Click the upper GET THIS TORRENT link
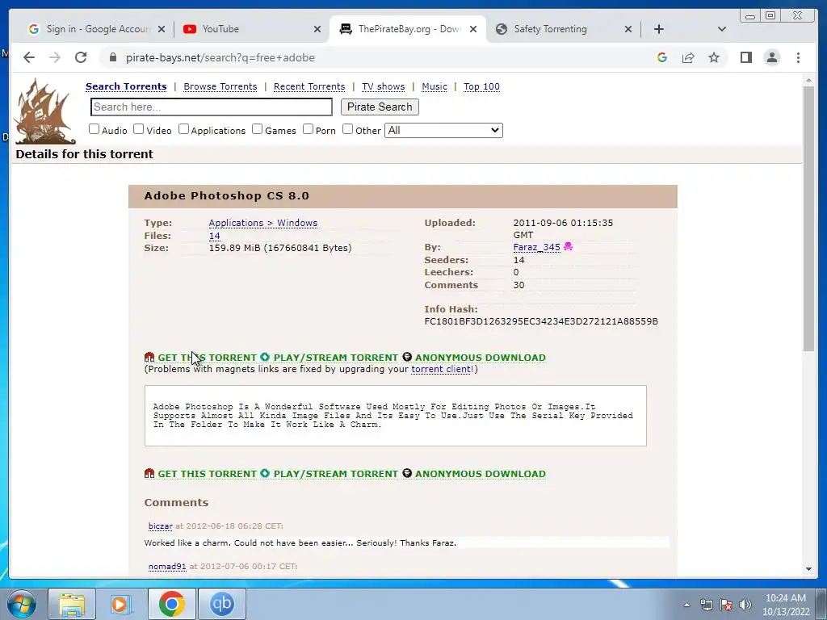 point(208,358)
